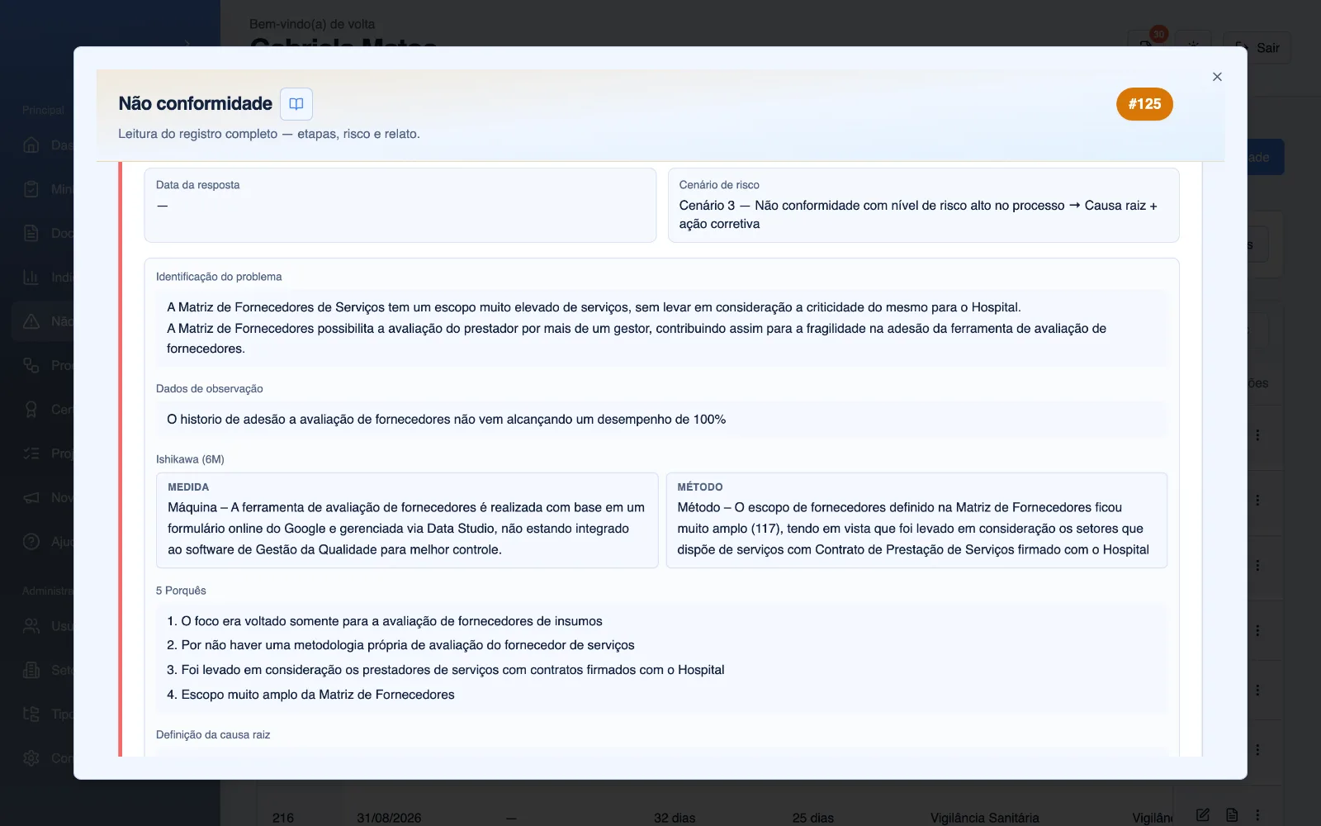The width and height of the screenshot is (1321, 826).
Task: Open the building icon labeled Set
Action: pos(31,670)
